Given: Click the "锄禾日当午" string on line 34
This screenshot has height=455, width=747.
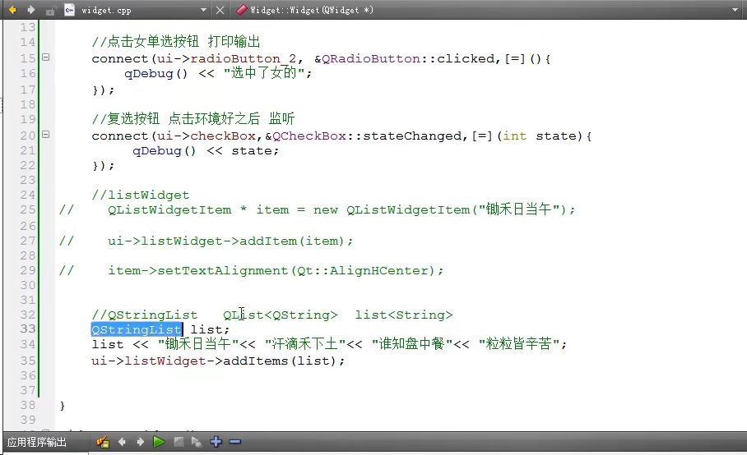Looking at the screenshot, I should [198, 344].
